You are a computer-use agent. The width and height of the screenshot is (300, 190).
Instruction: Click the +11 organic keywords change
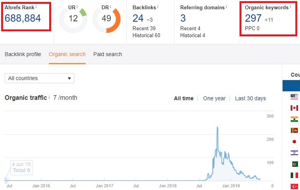pos(269,20)
